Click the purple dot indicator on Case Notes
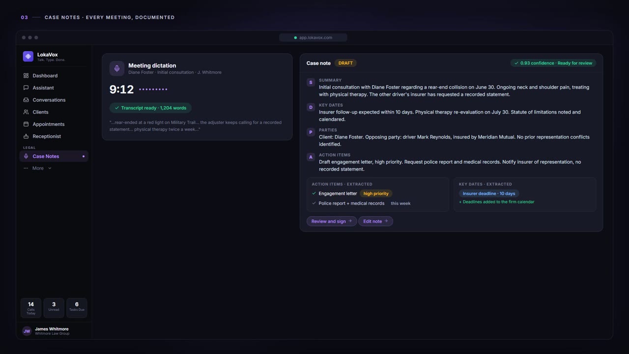 pos(84,156)
